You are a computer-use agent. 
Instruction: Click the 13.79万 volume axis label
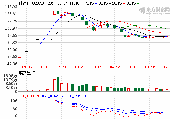pos(10,80)
